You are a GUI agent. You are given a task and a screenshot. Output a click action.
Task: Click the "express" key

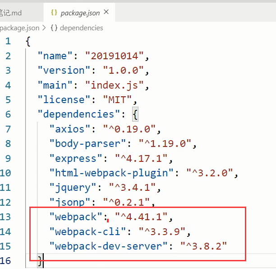(76, 158)
